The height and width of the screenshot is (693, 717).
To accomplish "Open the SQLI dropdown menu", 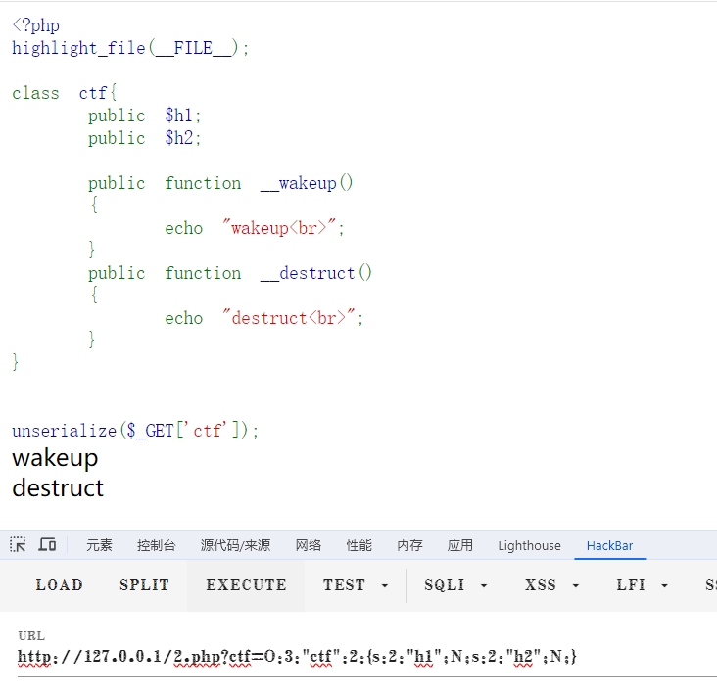I will (455, 585).
